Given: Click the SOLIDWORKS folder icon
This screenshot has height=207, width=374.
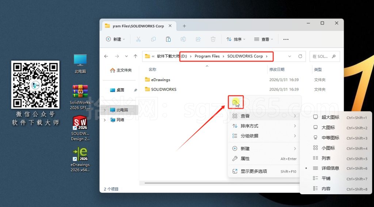Looking at the screenshot, I should click(148, 89).
